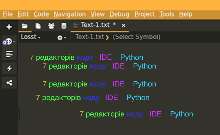Open the folder icon in the toolbar
Screen dimensions: 220x135
tap(25, 26)
